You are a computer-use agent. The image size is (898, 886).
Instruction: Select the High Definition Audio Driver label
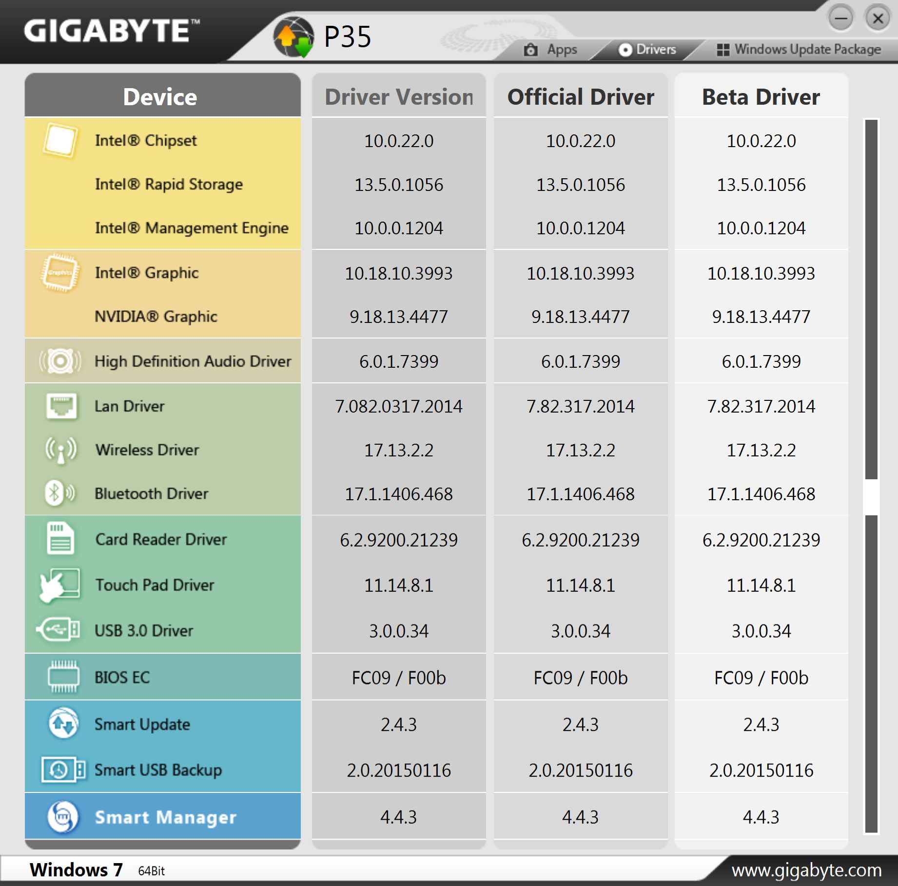(x=193, y=361)
